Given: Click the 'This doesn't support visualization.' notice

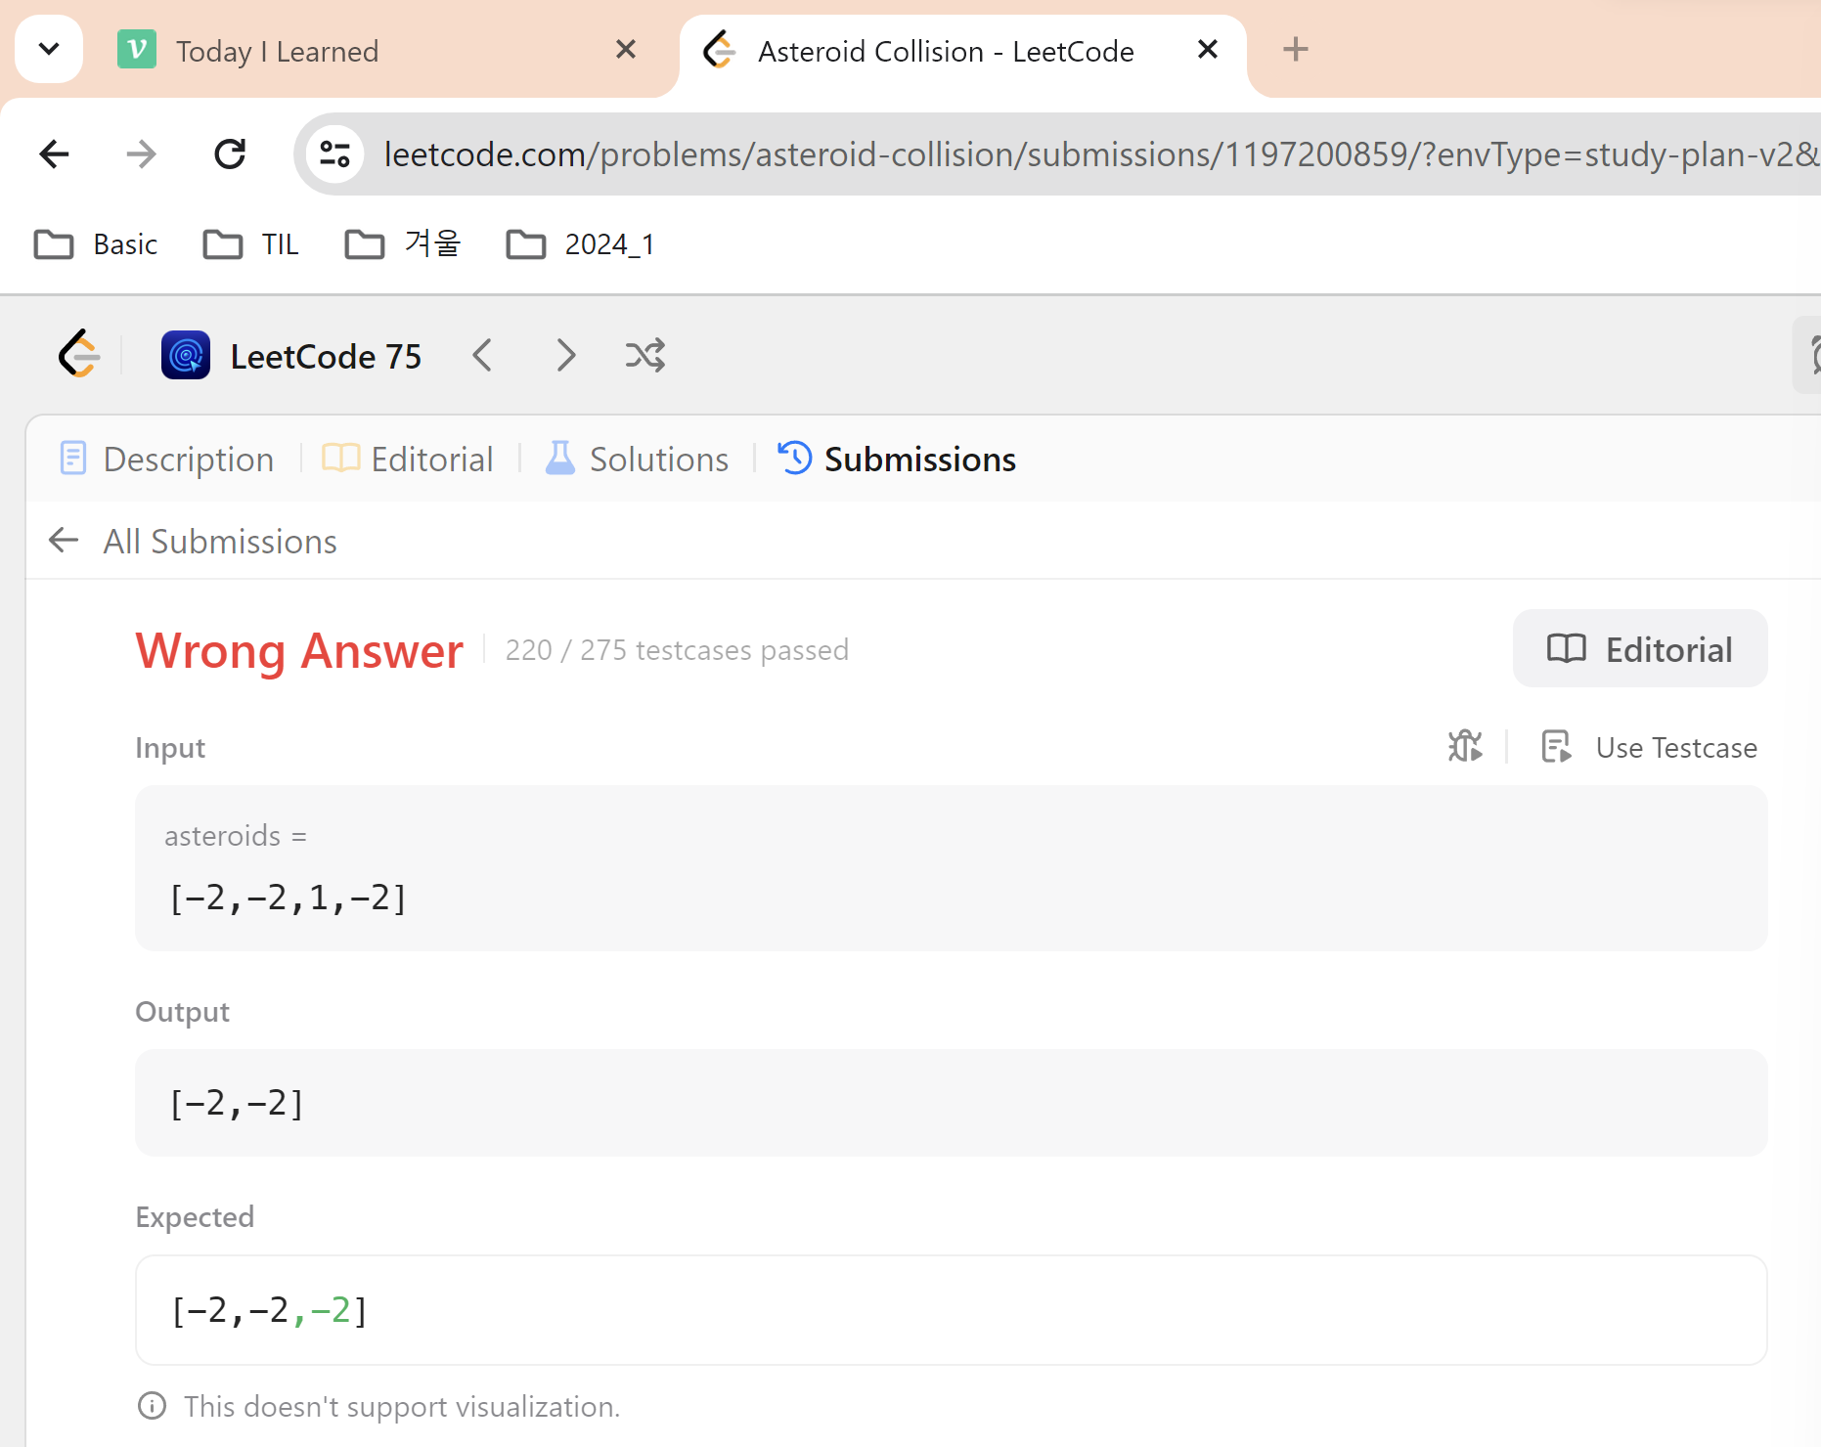Looking at the screenshot, I should pyautogui.click(x=402, y=1406).
